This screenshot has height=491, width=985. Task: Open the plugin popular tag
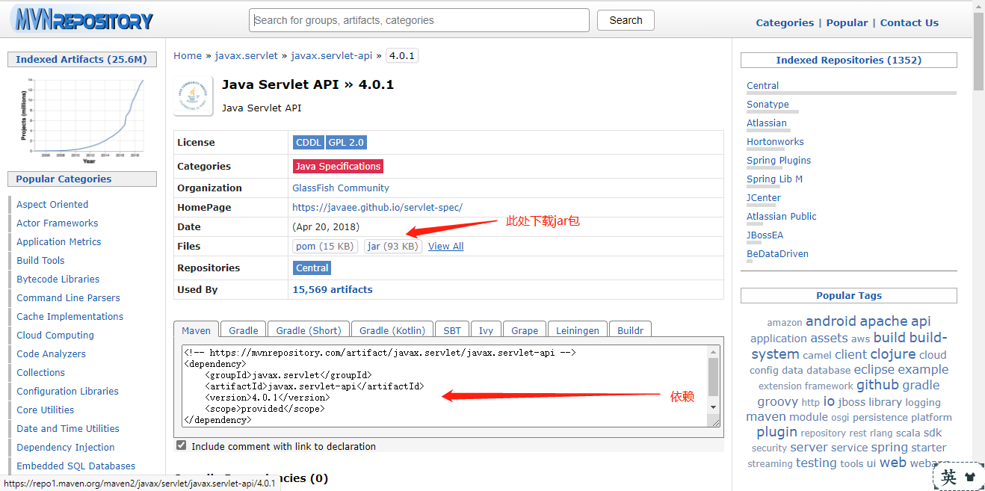[776, 431]
